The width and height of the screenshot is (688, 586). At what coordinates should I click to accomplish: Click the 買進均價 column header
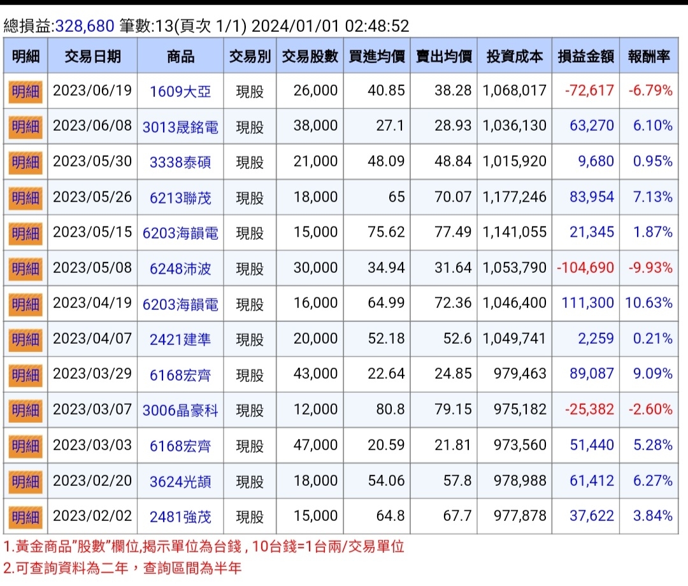pos(377,55)
